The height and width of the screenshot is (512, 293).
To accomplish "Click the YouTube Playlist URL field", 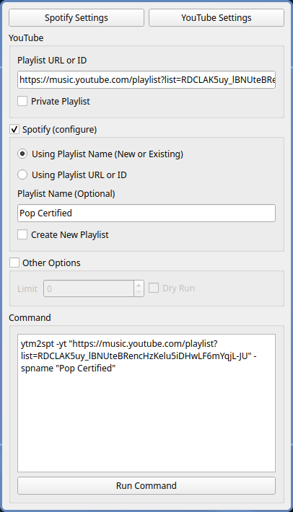I will 146,79.
